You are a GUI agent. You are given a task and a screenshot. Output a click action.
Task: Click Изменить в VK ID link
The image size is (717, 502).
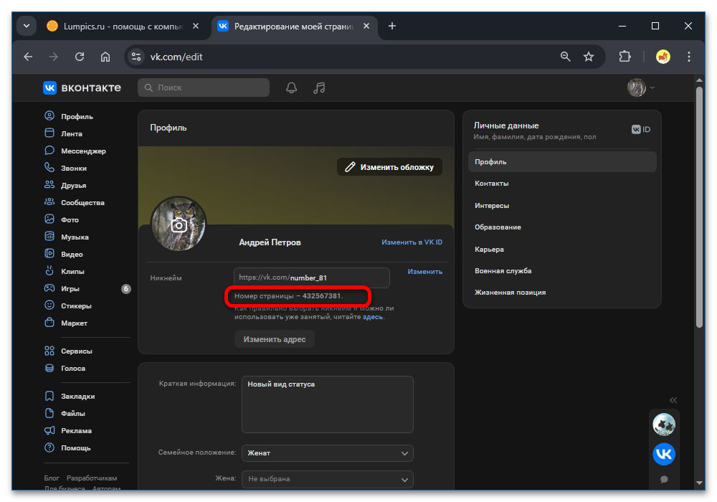(x=412, y=242)
